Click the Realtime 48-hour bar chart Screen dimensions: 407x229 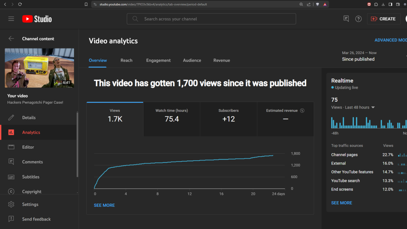click(369, 122)
